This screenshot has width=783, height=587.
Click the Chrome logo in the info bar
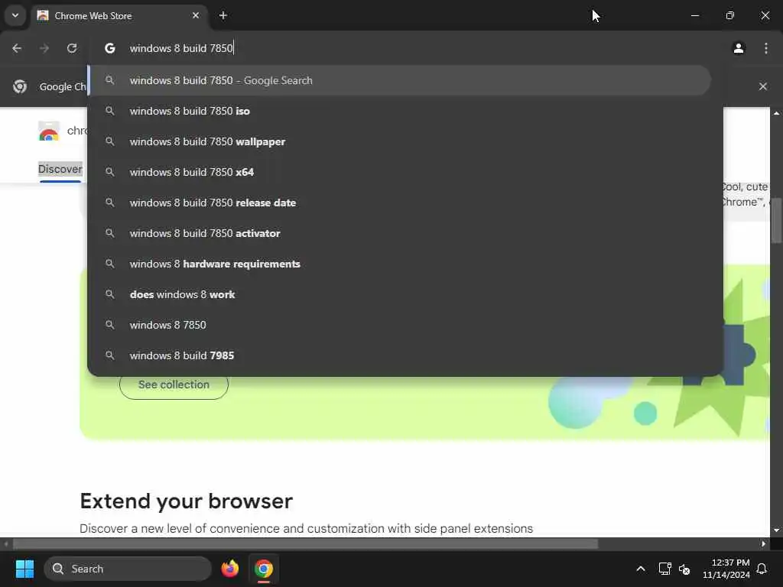(20, 86)
